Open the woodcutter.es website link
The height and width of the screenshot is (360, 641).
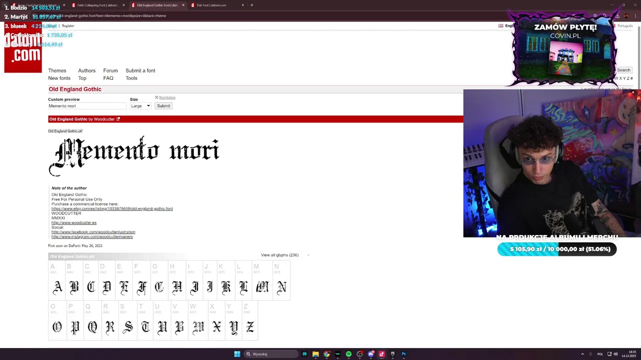pos(74,222)
